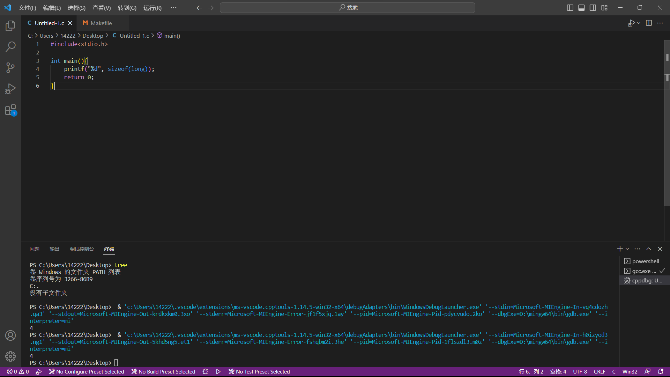The height and width of the screenshot is (377, 670).
Task: Click No Configure Preset Selected
Action: tap(87, 372)
